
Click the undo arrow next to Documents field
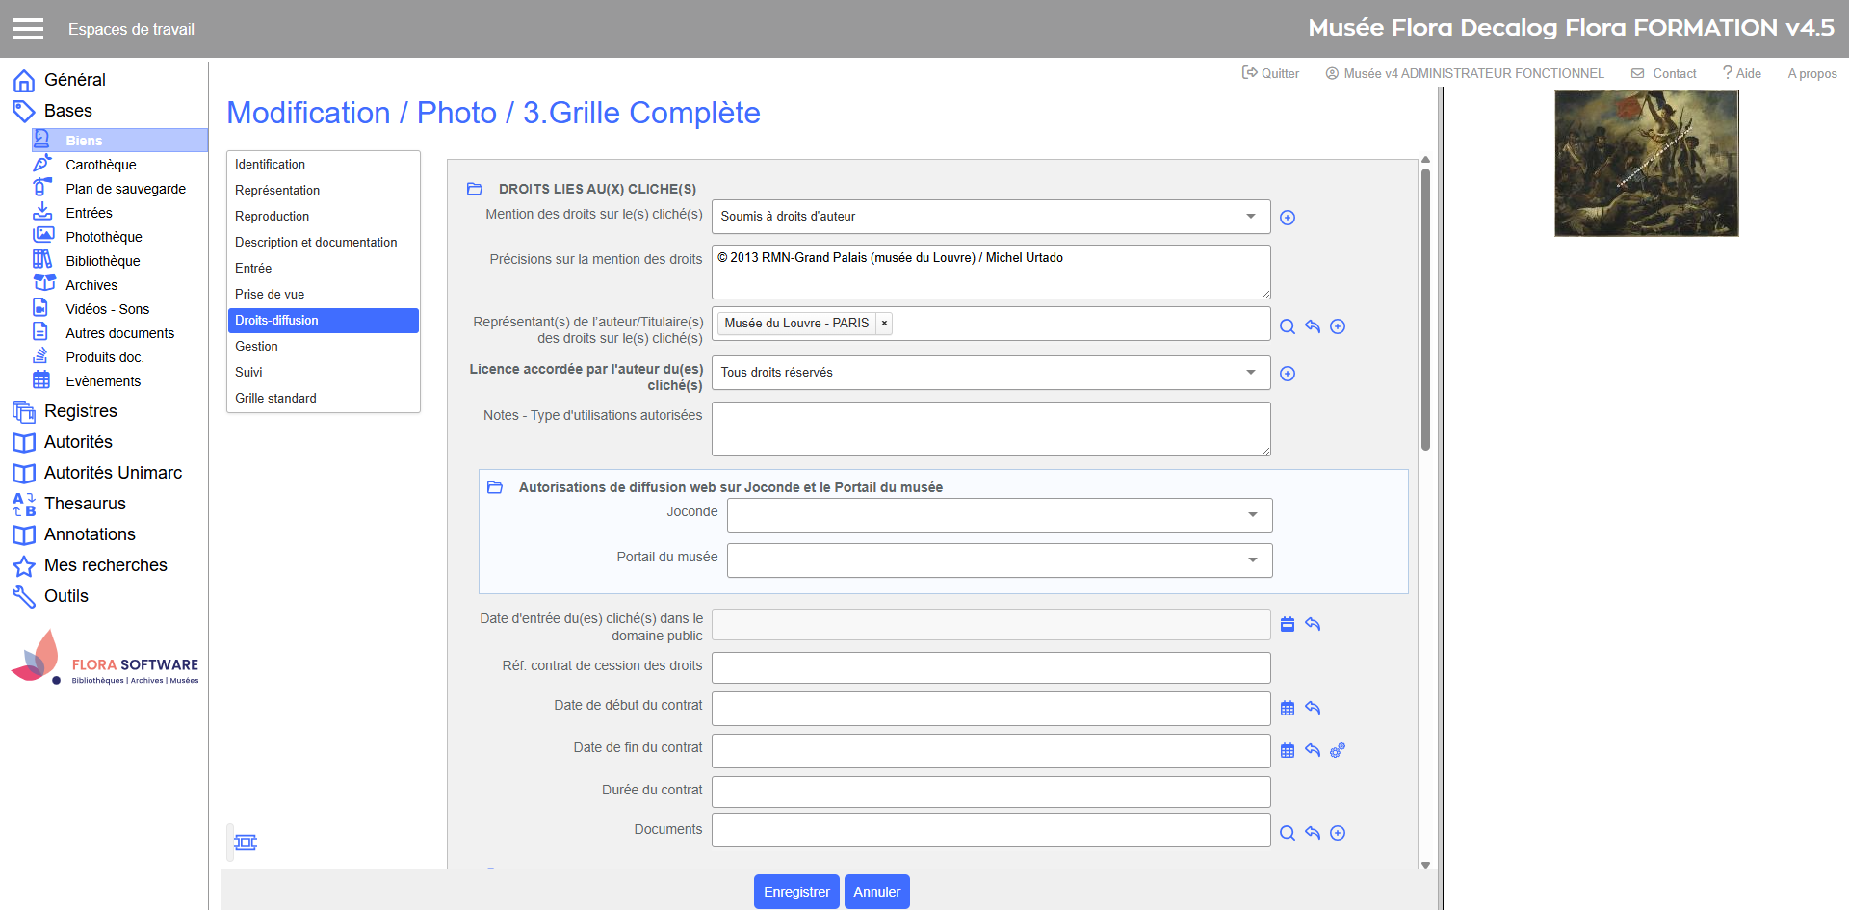(1313, 833)
